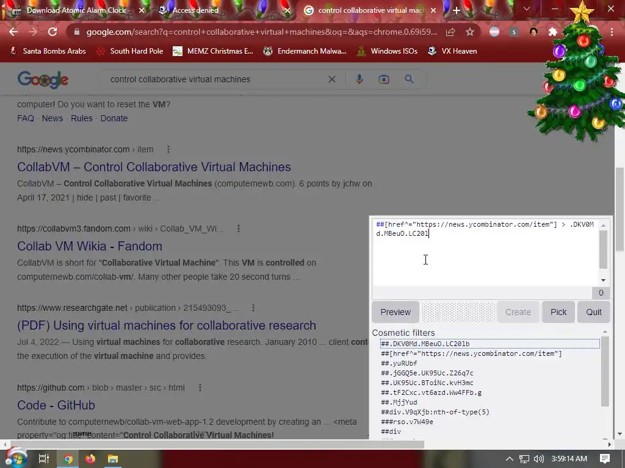This screenshot has height=468, width=625.
Task: Open the VX Heaven bookmark
Action: pos(452,51)
